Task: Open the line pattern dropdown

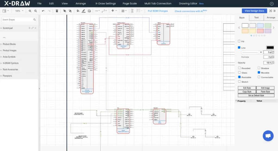Action: (252, 53)
